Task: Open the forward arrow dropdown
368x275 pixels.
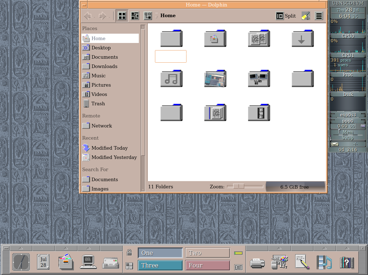Action: [108, 16]
